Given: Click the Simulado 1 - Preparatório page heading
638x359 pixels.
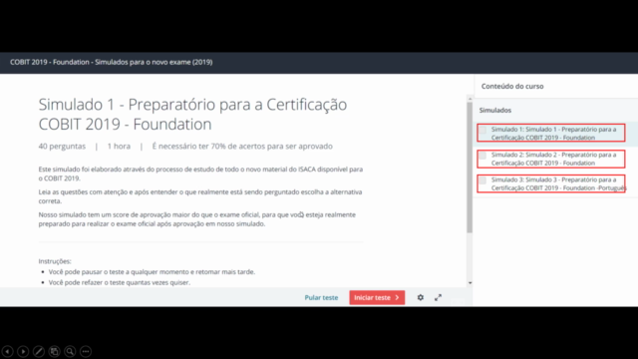Looking at the screenshot, I should (192, 114).
